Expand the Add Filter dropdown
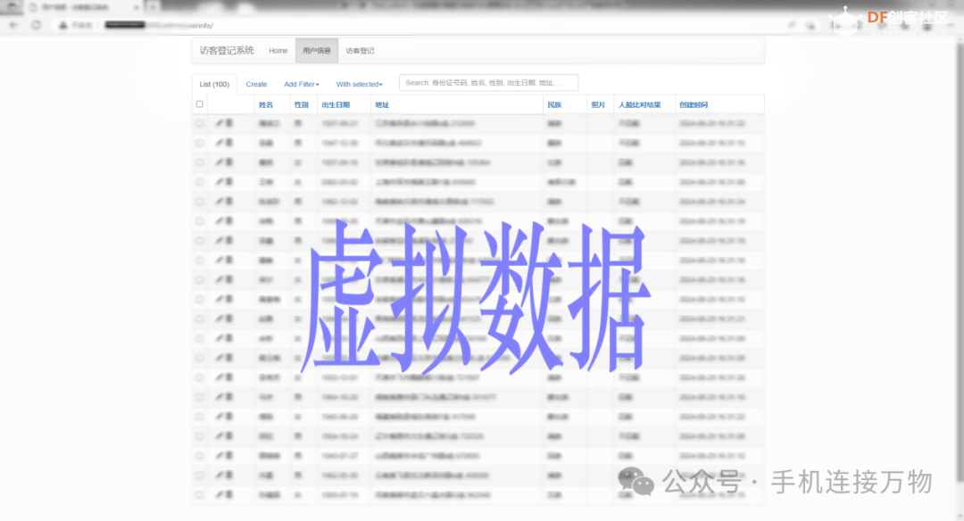Screen dimensions: 964x521 coord(302,84)
